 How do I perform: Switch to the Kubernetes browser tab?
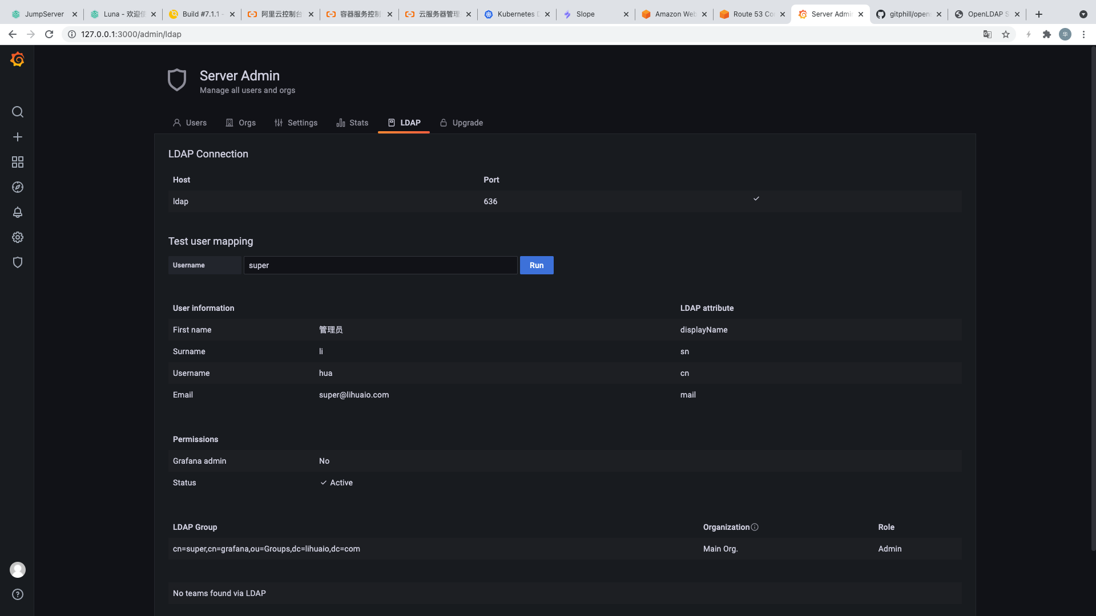click(517, 14)
